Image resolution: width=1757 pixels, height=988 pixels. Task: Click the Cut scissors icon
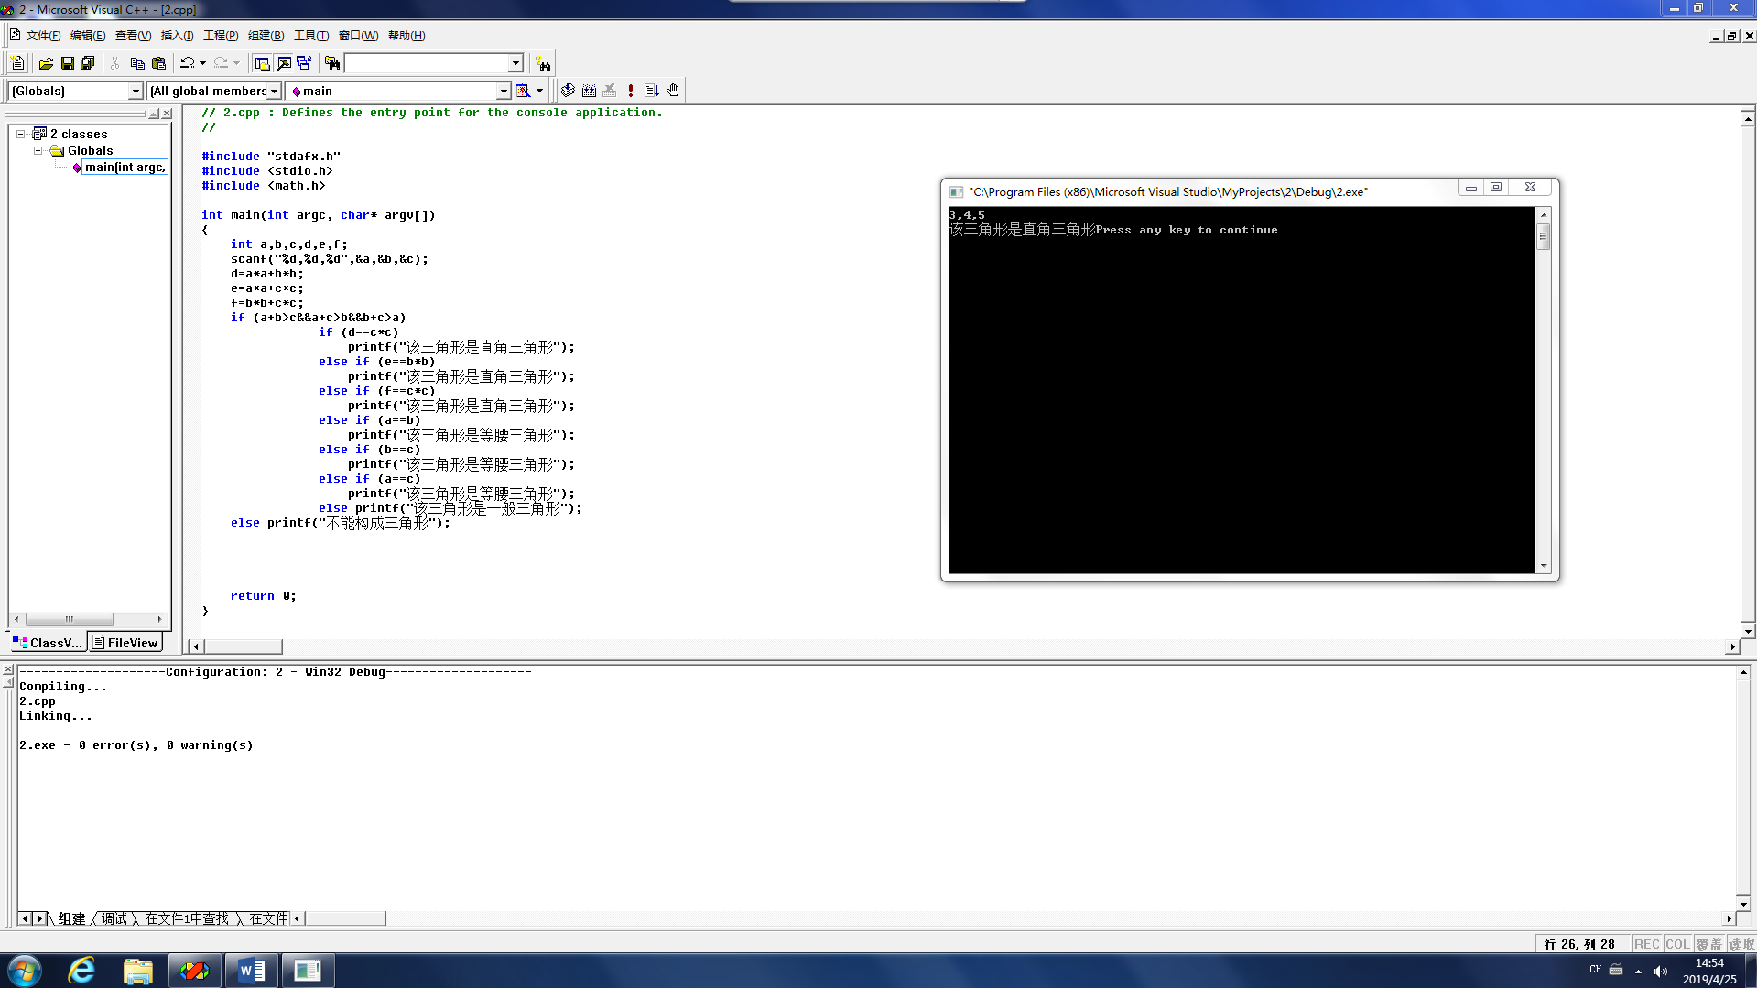coord(115,63)
